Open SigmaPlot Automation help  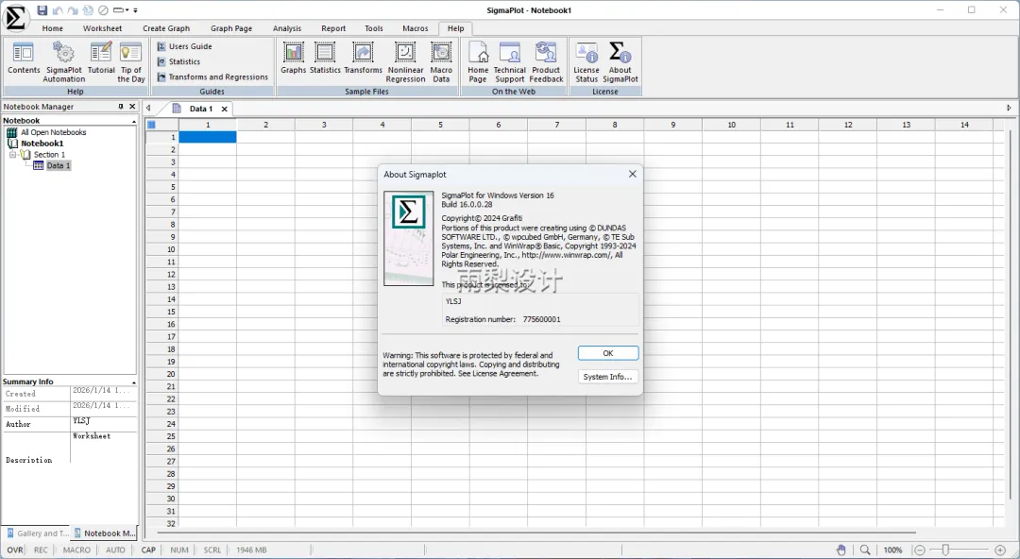[64, 61]
